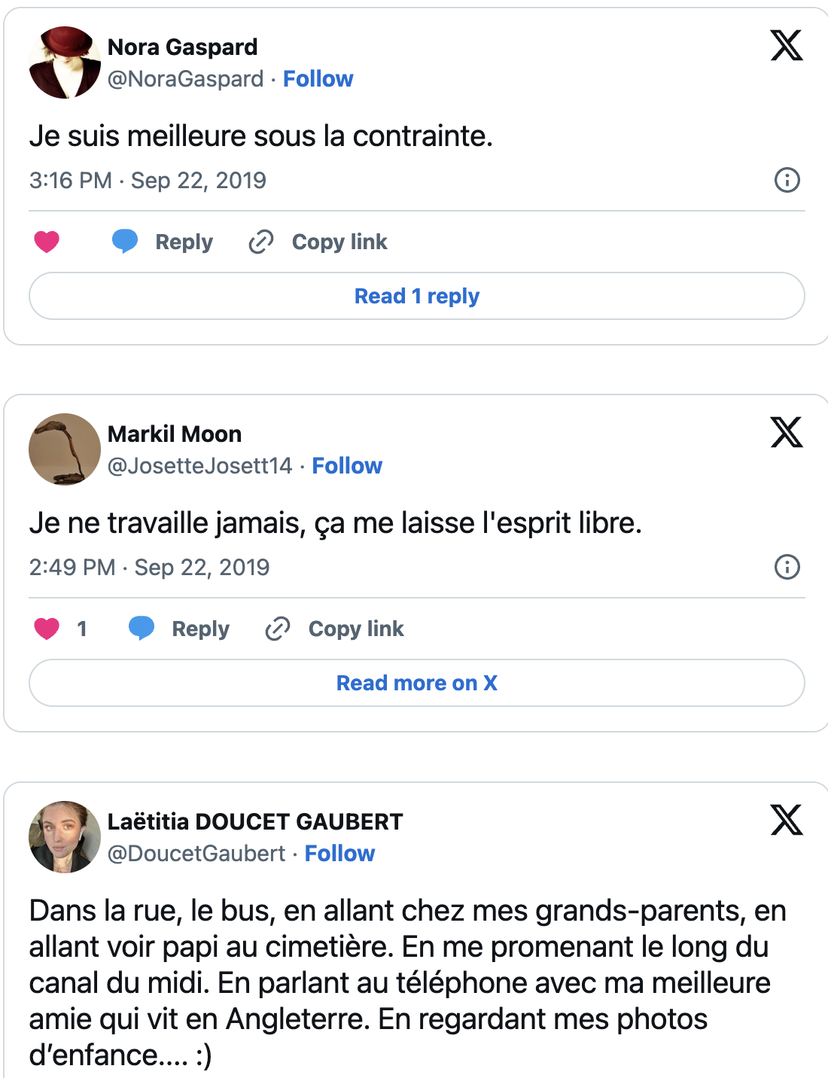Viewport: 828px width, 1078px height.
Task: Open info icon on Nora Gaspard's tweet
Action: click(x=787, y=180)
